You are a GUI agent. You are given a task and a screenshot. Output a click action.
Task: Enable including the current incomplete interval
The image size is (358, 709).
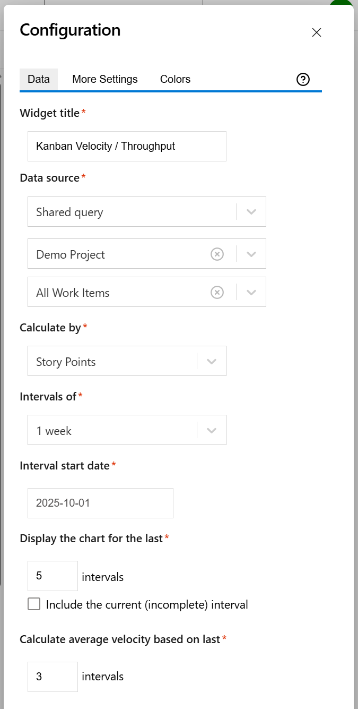pyautogui.click(x=34, y=603)
